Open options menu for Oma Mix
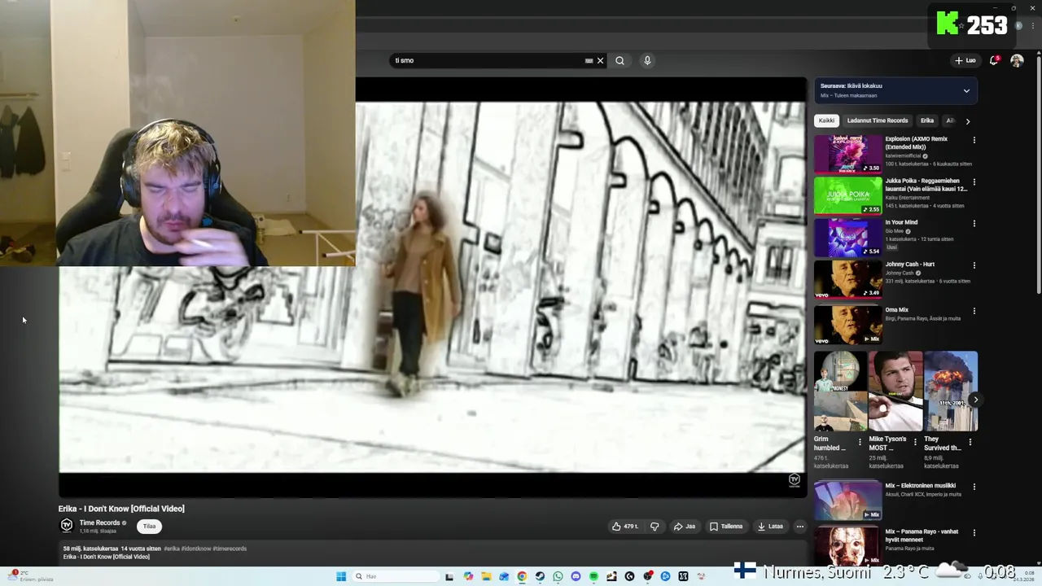1042x586 pixels. click(x=974, y=310)
